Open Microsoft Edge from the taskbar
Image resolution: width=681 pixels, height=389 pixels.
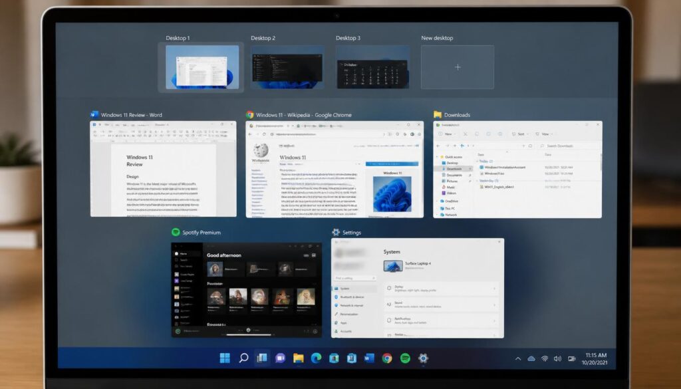point(316,358)
